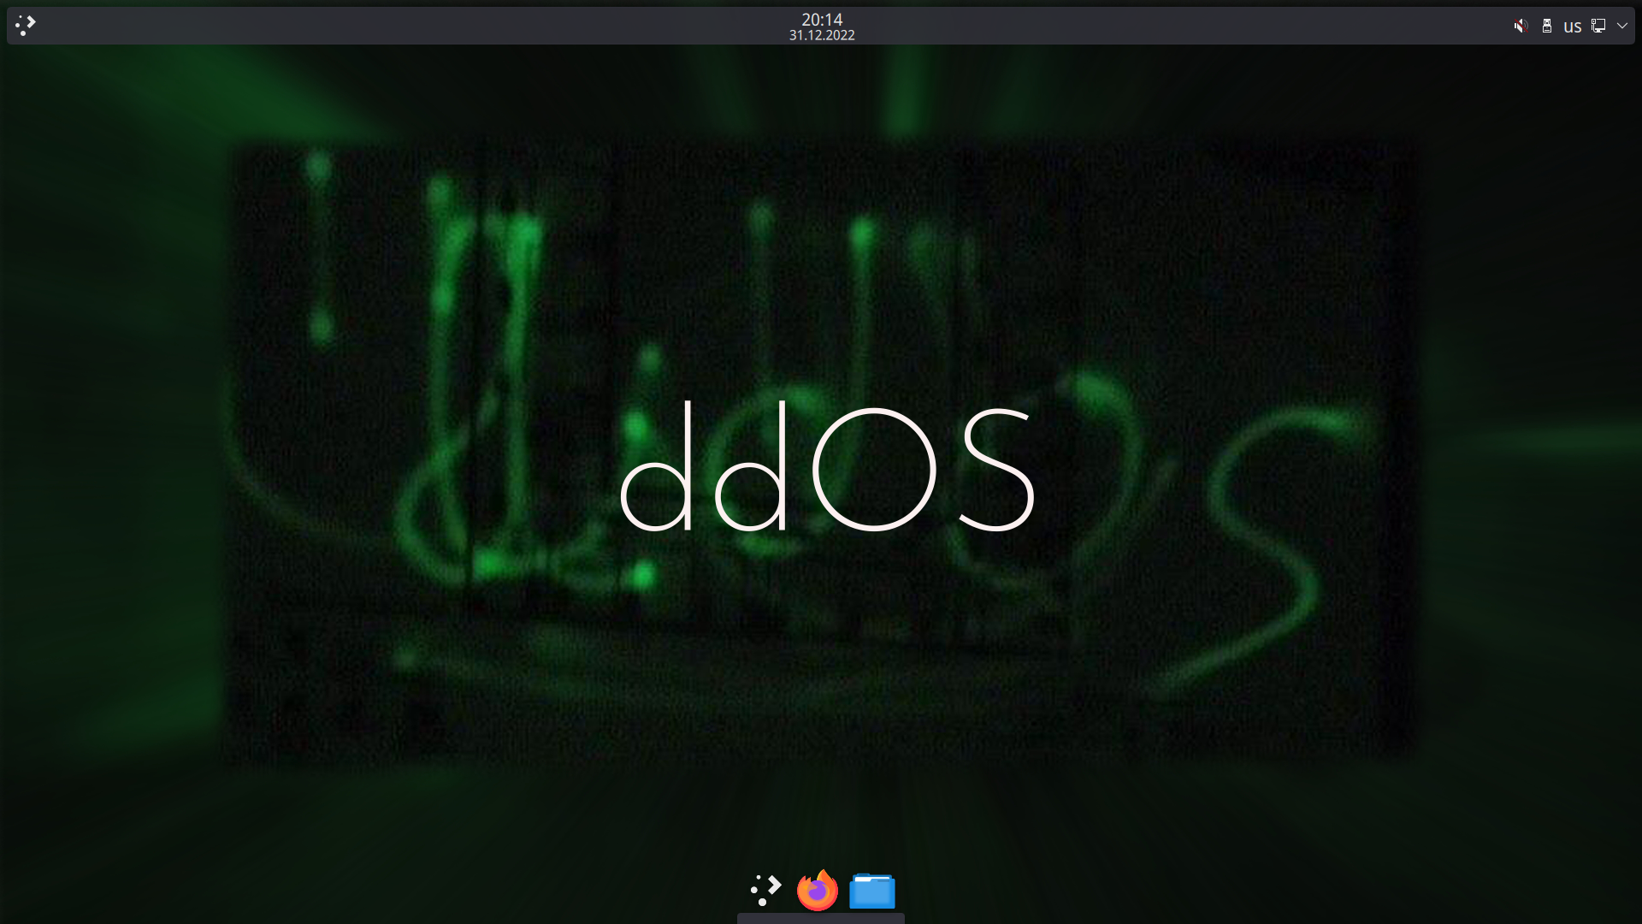This screenshot has height=924, width=1642.
Task: Click the letter 'O' in ddOS logo
Action: click(873, 470)
